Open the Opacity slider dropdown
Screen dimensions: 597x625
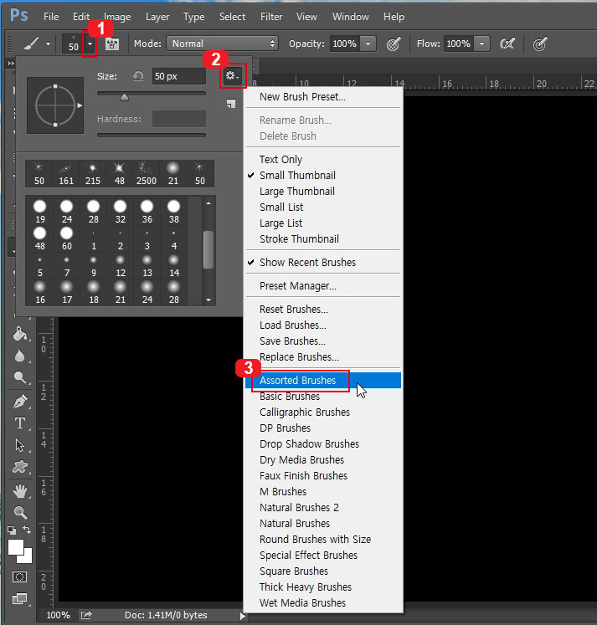pos(368,44)
